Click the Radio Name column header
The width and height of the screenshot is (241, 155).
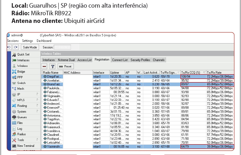[x=52, y=72]
